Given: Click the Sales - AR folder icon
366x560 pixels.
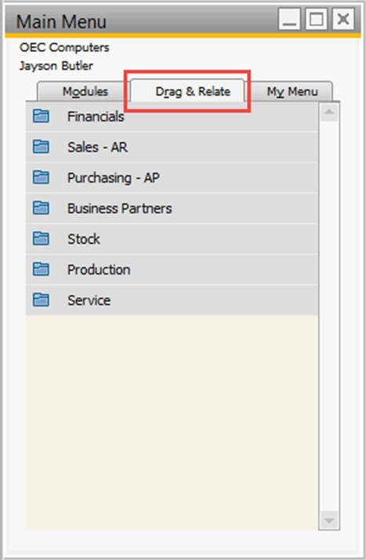Looking at the screenshot, I should (x=41, y=147).
